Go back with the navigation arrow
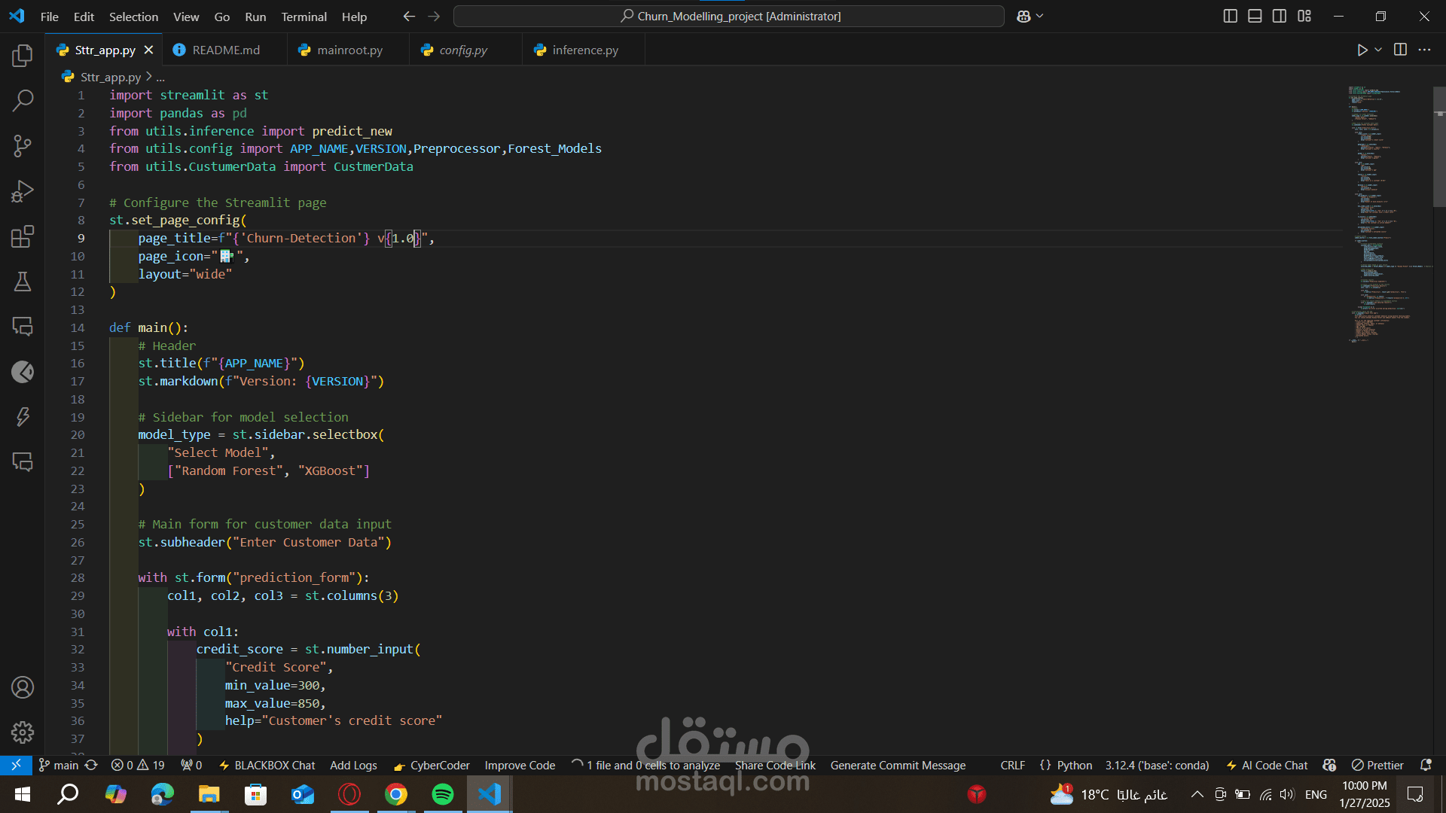Image resolution: width=1446 pixels, height=813 pixels. click(x=409, y=16)
